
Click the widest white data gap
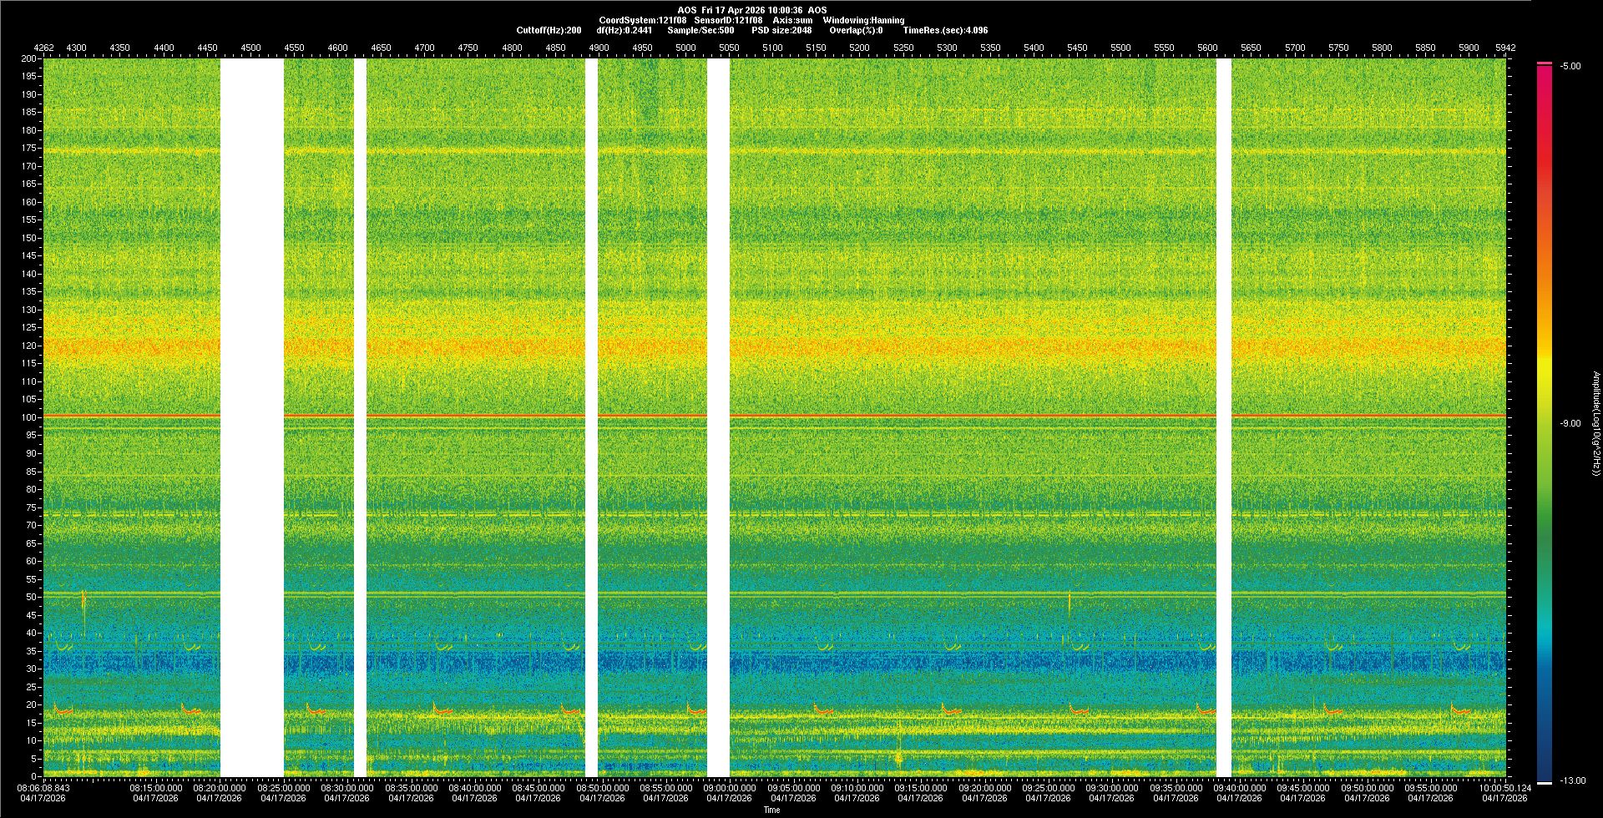251,417
